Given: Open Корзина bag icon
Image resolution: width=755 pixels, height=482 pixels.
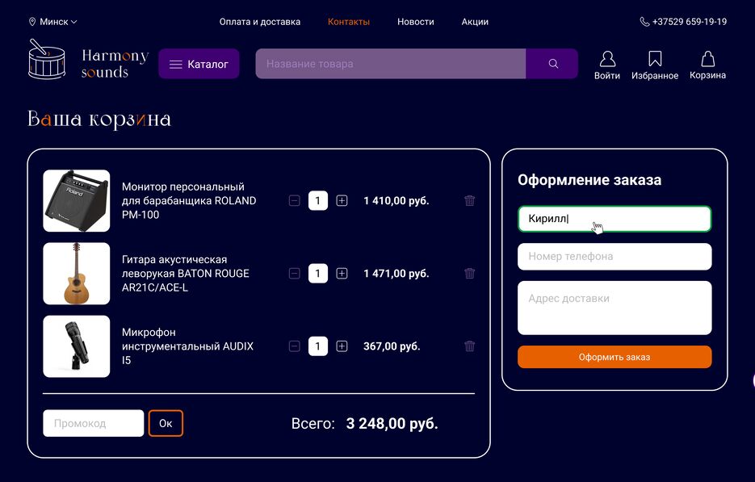Looking at the screenshot, I should tap(707, 59).
